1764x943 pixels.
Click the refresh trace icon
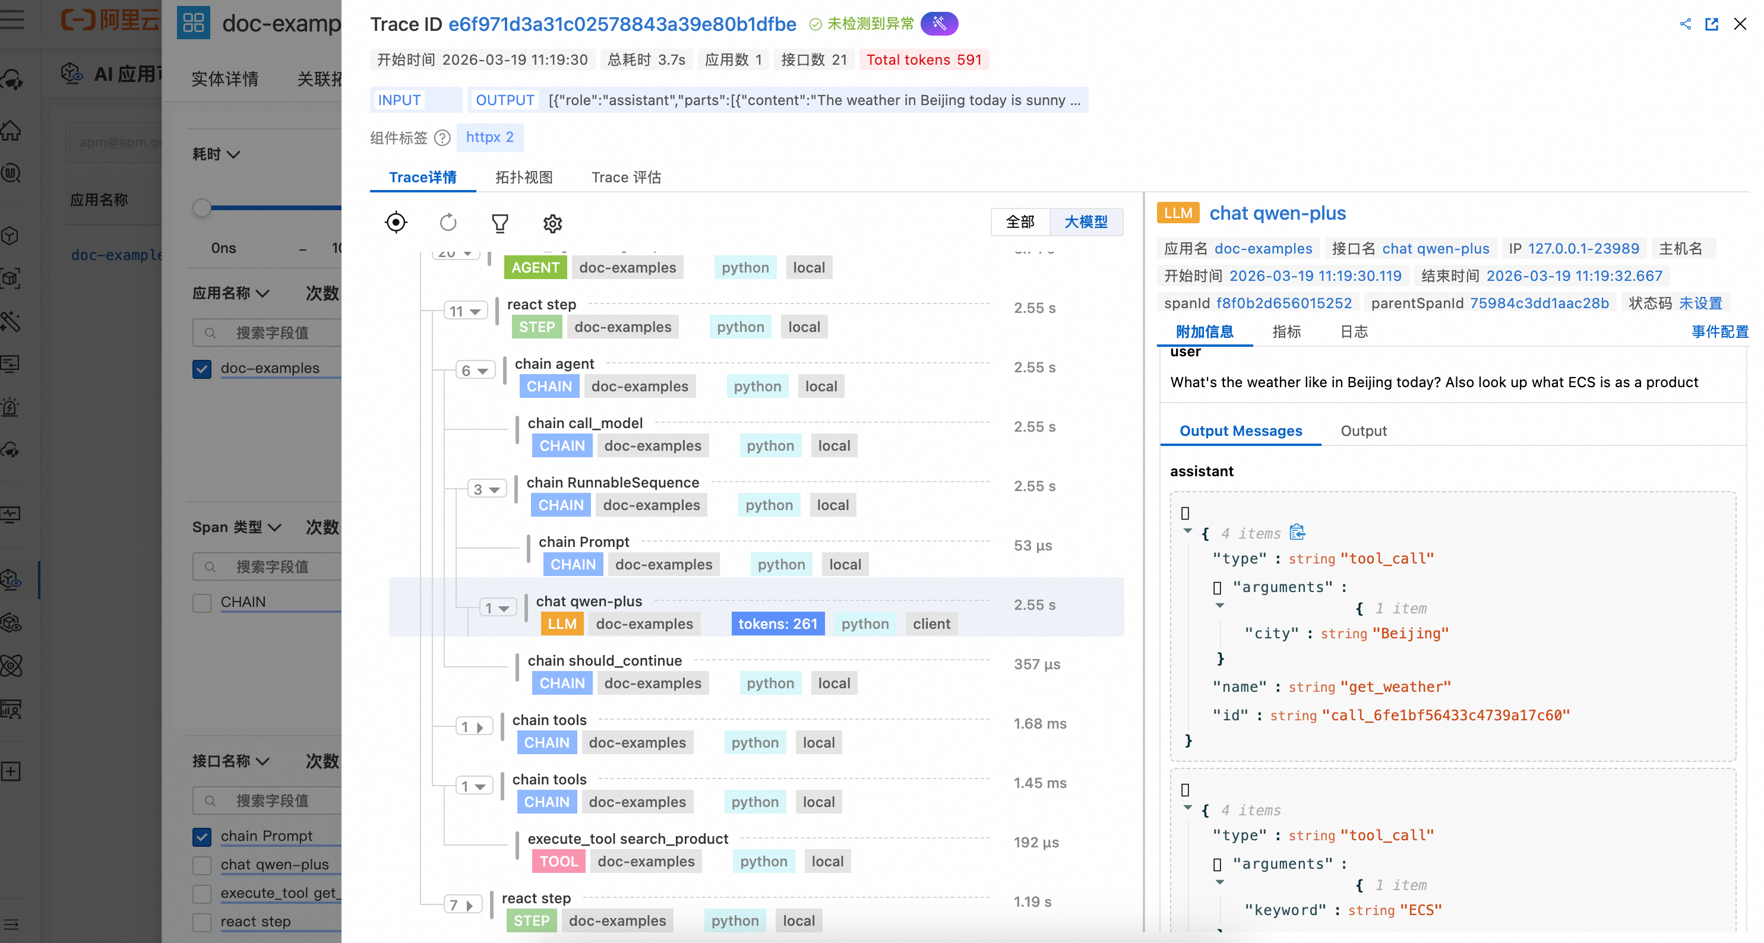tap(448, 223)
